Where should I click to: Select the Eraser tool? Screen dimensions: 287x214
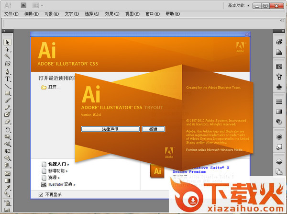7,122
